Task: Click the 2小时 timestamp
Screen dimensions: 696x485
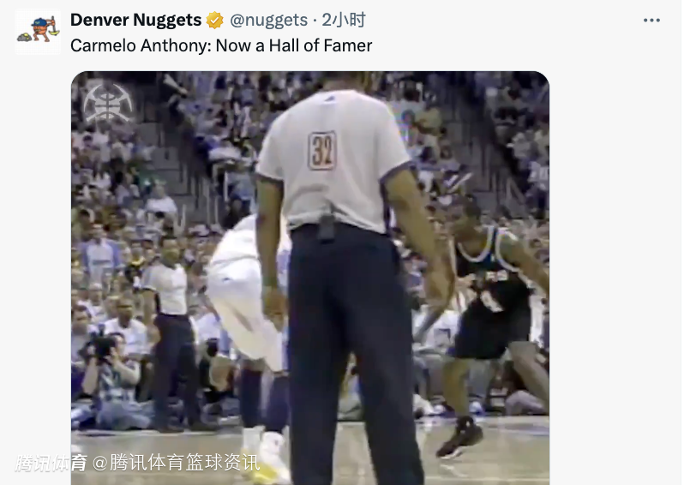Action: (x=344, y=20)
